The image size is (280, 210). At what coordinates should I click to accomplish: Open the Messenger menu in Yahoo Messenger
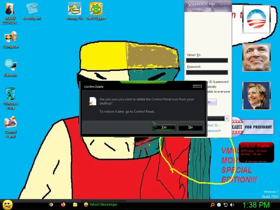pyautogui.click(x=194, y=9)
